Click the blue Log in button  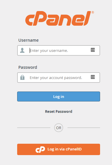click(x=58, y=96)
